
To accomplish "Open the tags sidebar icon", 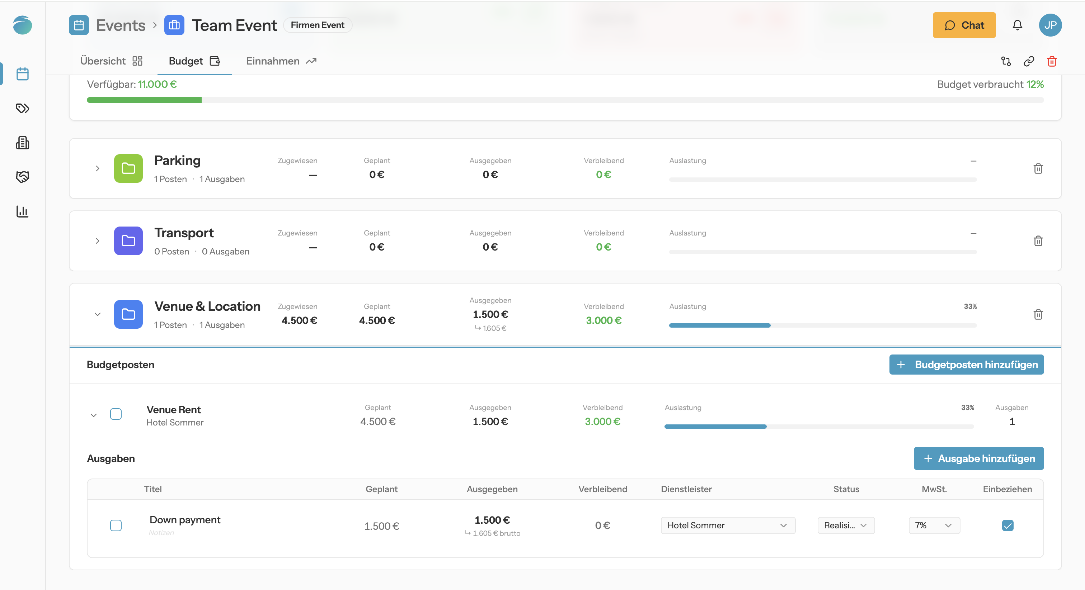I will (x=22, y=108).
